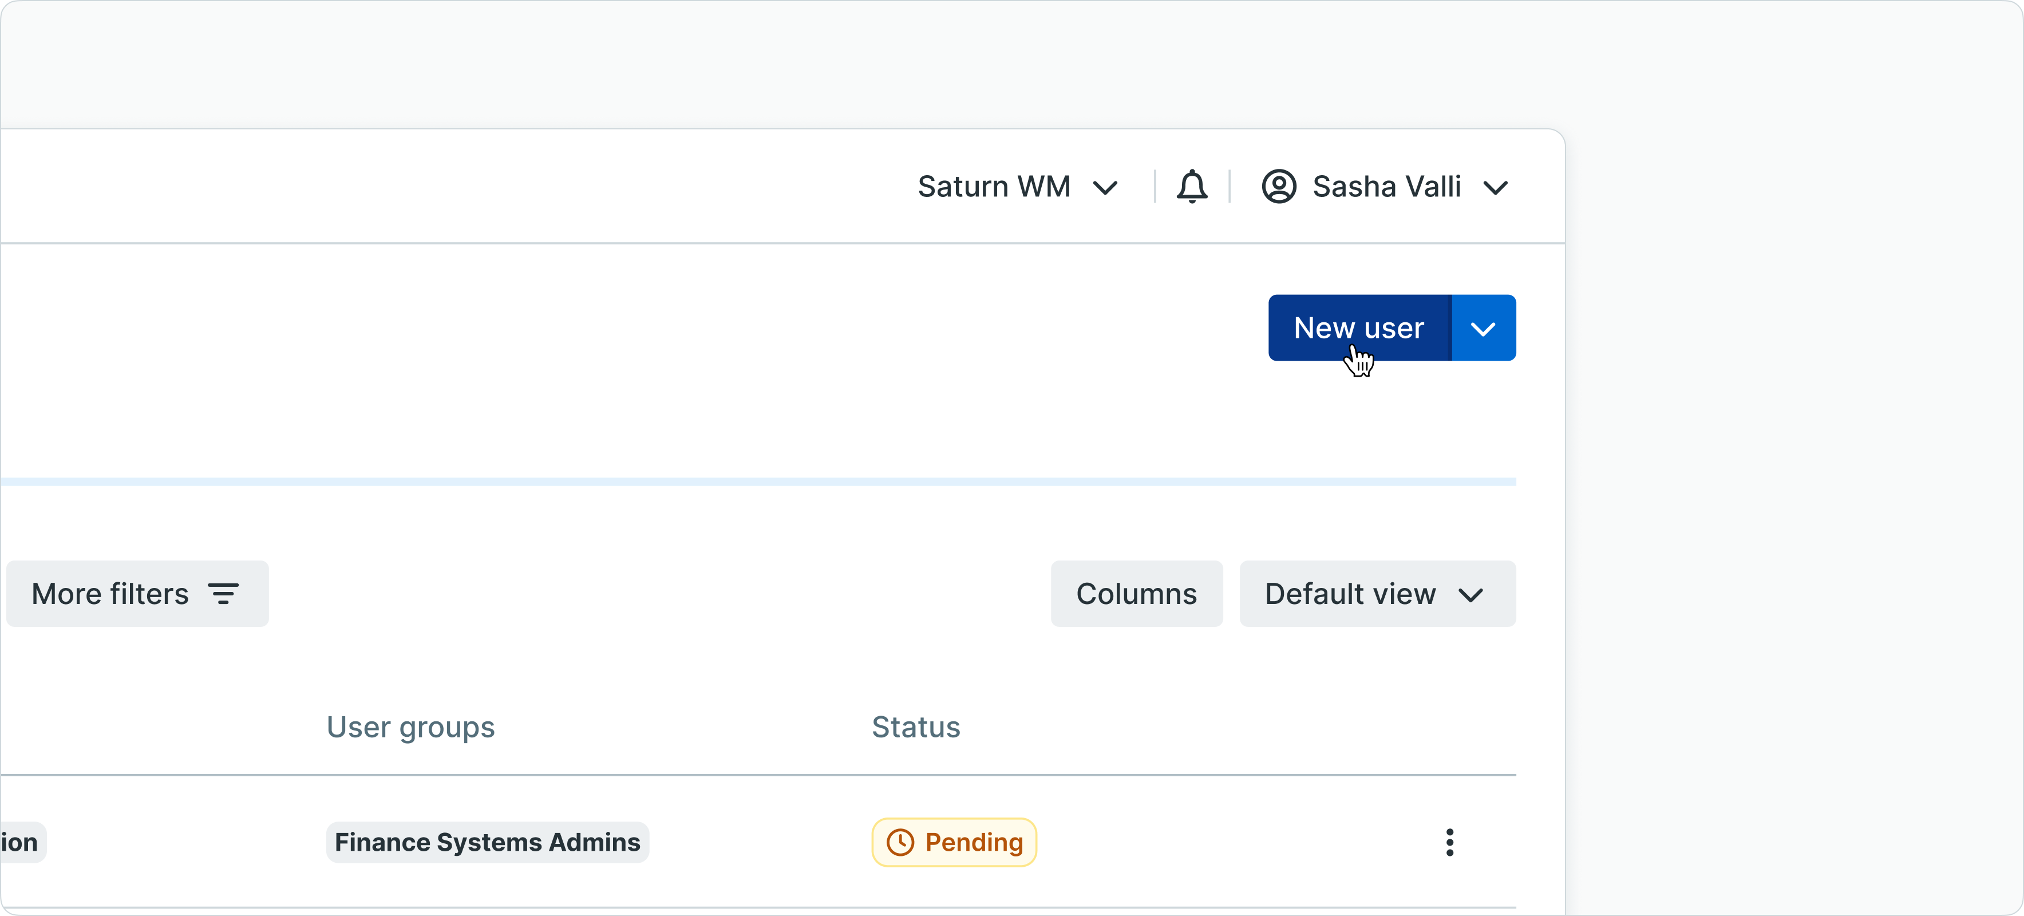Open More filters panel
2024x916 pixels.
(x=137, y=594)
